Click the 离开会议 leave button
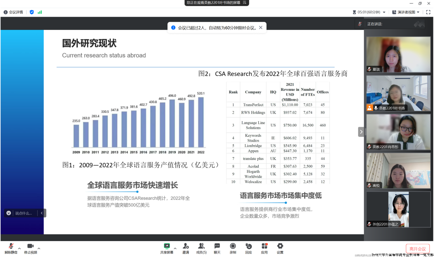 coord(417,249)
